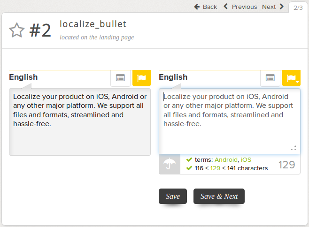Click the left chevron beside Previous

pos(225,7)
